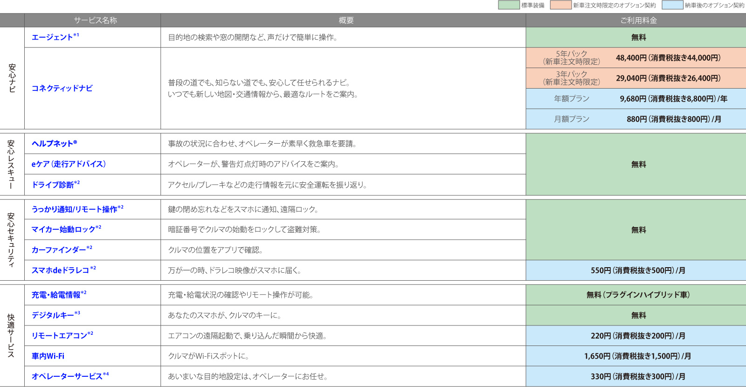Screen dimensions: 746x387
Task: Open the エージェント service link
Action: click(52, 37)
